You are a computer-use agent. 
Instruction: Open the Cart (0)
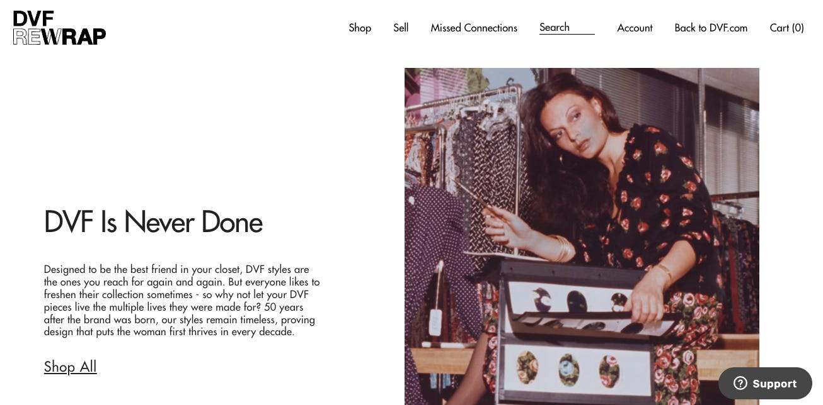point(786,28)
